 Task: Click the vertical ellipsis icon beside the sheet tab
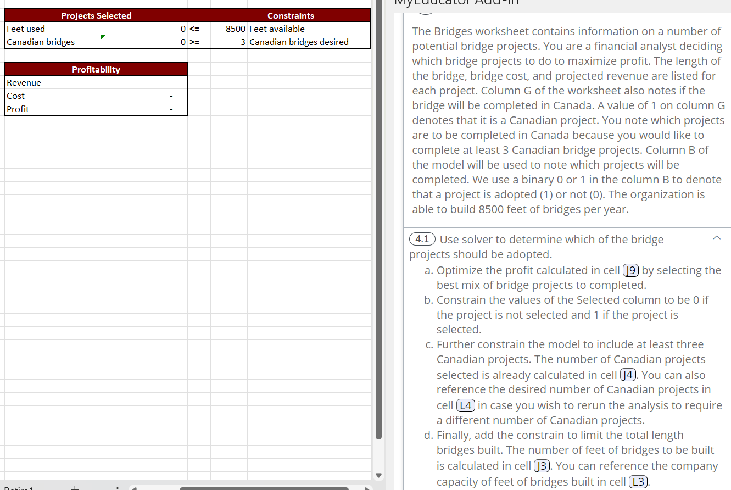(117, 487)
